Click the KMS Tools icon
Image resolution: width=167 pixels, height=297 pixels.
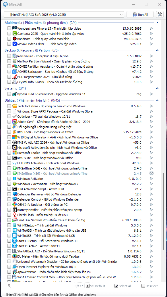(15, 132)
